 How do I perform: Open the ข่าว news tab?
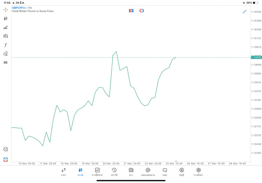[x=131, y=172]
